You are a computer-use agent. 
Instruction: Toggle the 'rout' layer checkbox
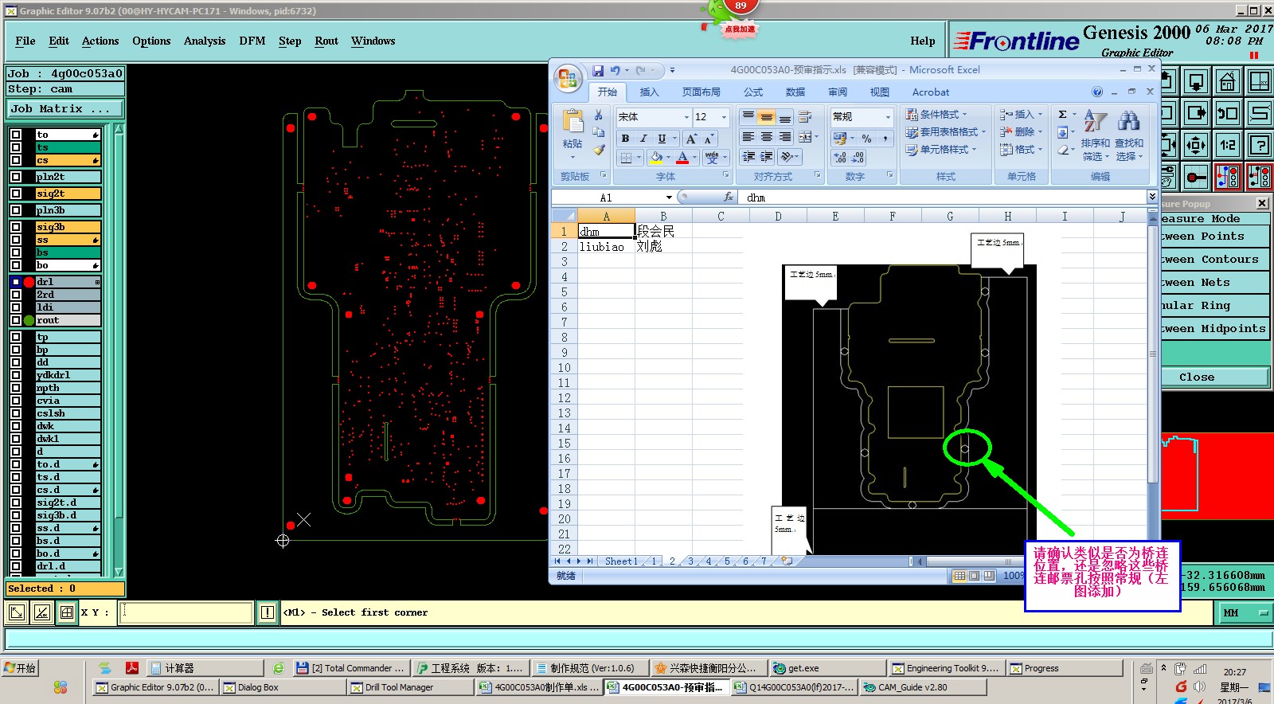[x=16, y=320]
